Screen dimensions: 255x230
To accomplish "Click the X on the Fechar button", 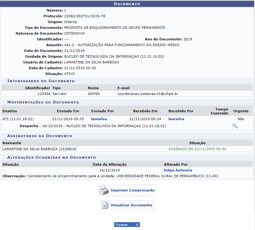I will point(137,225).
